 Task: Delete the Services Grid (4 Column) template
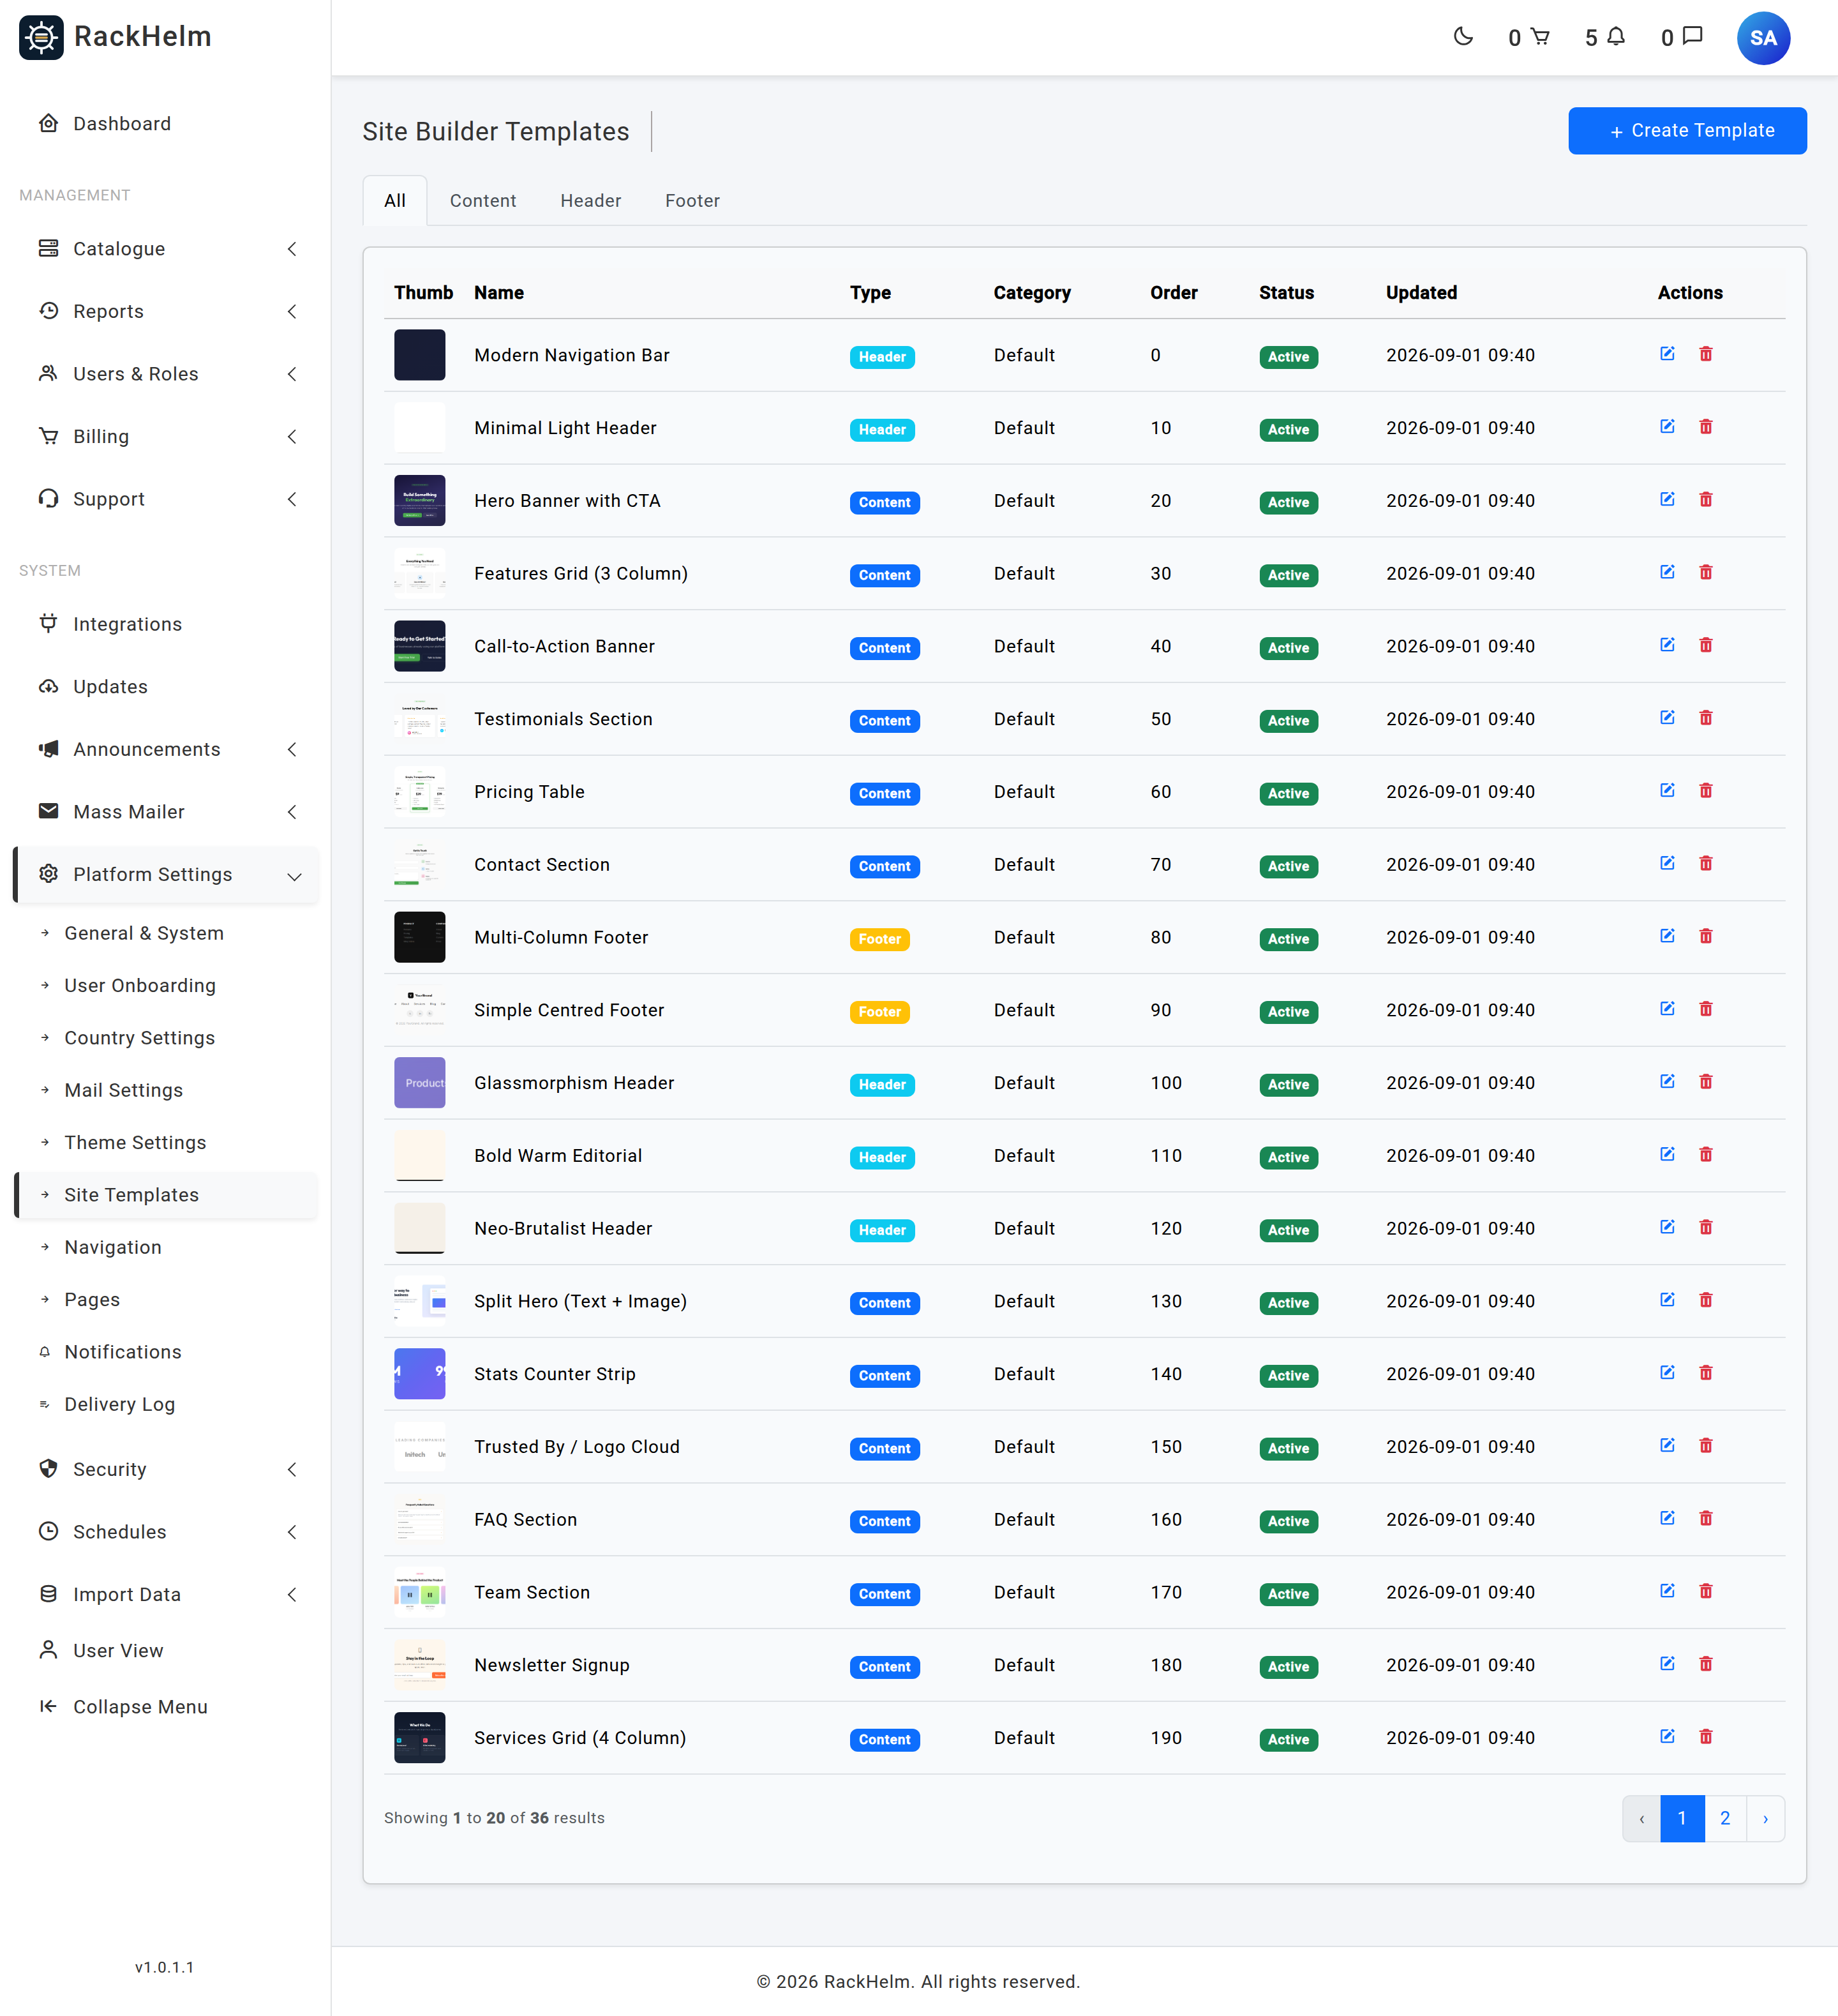1706,1737
